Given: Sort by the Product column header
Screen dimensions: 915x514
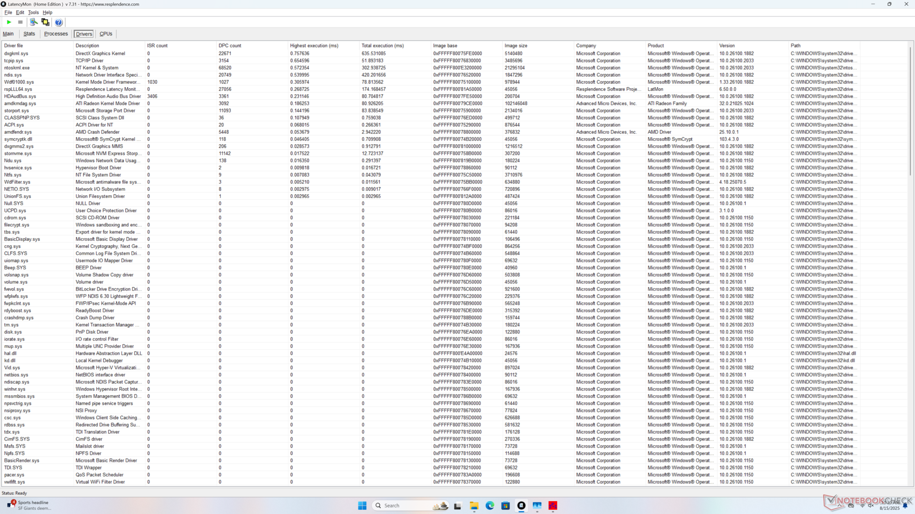Looking at the screenshot, I should click(681, 46).
